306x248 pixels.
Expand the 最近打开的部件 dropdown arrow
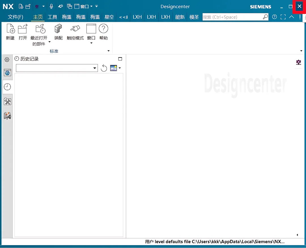click(x=50, y=42)
